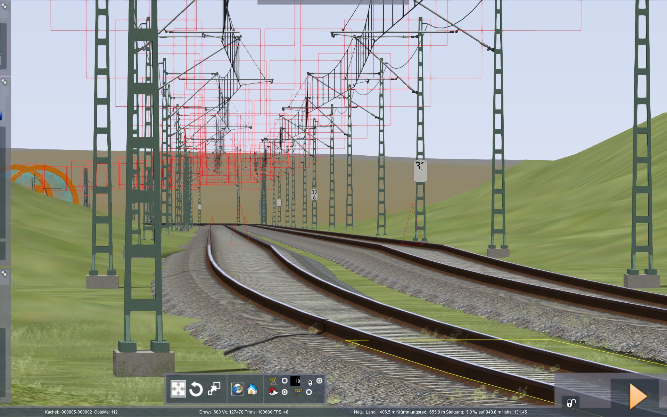Viewport: 667px width, 417px height.
Task: Click the 30° angle snap icon
Action: (x=273, y=381)
